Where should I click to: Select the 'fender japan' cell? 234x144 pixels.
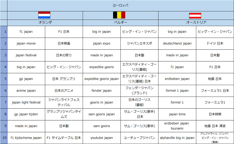[x=102, y=91]
